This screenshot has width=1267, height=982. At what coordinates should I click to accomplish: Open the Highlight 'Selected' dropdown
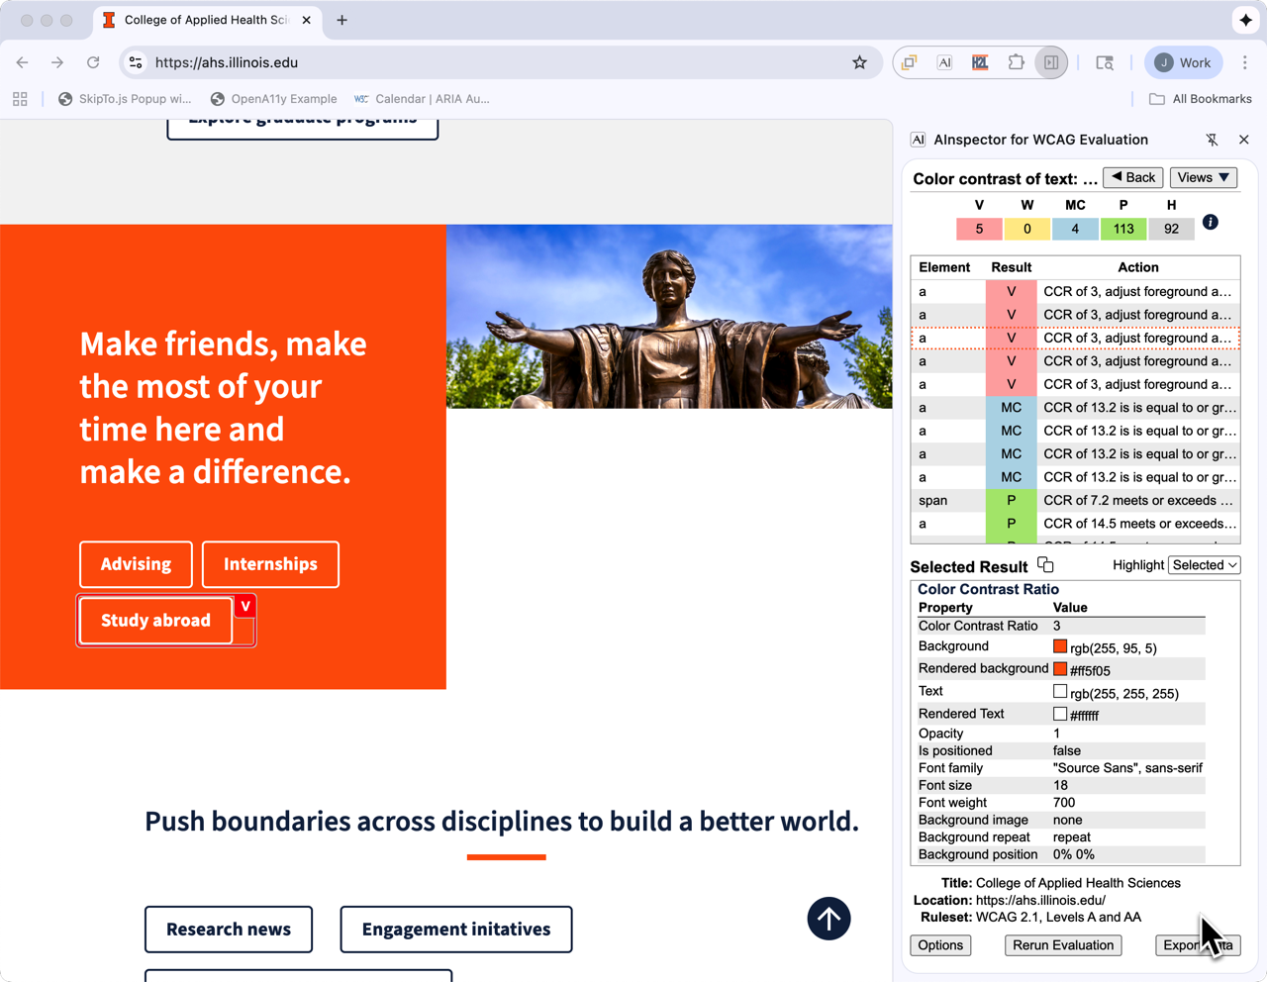[1204, 565]
